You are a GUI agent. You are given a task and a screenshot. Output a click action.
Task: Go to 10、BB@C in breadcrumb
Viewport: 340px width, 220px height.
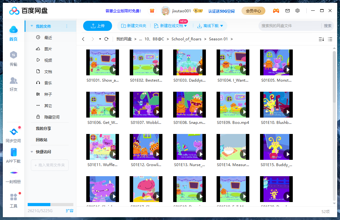(154, 39)
